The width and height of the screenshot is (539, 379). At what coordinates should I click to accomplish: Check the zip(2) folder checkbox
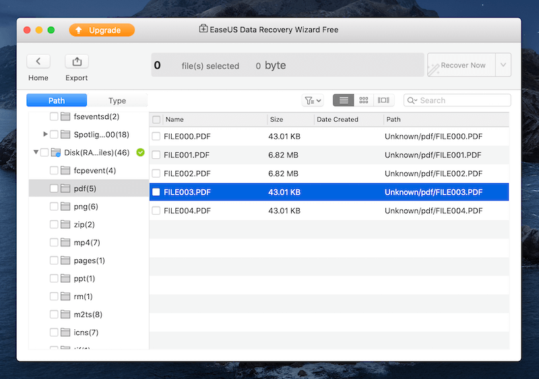point(54,224)
